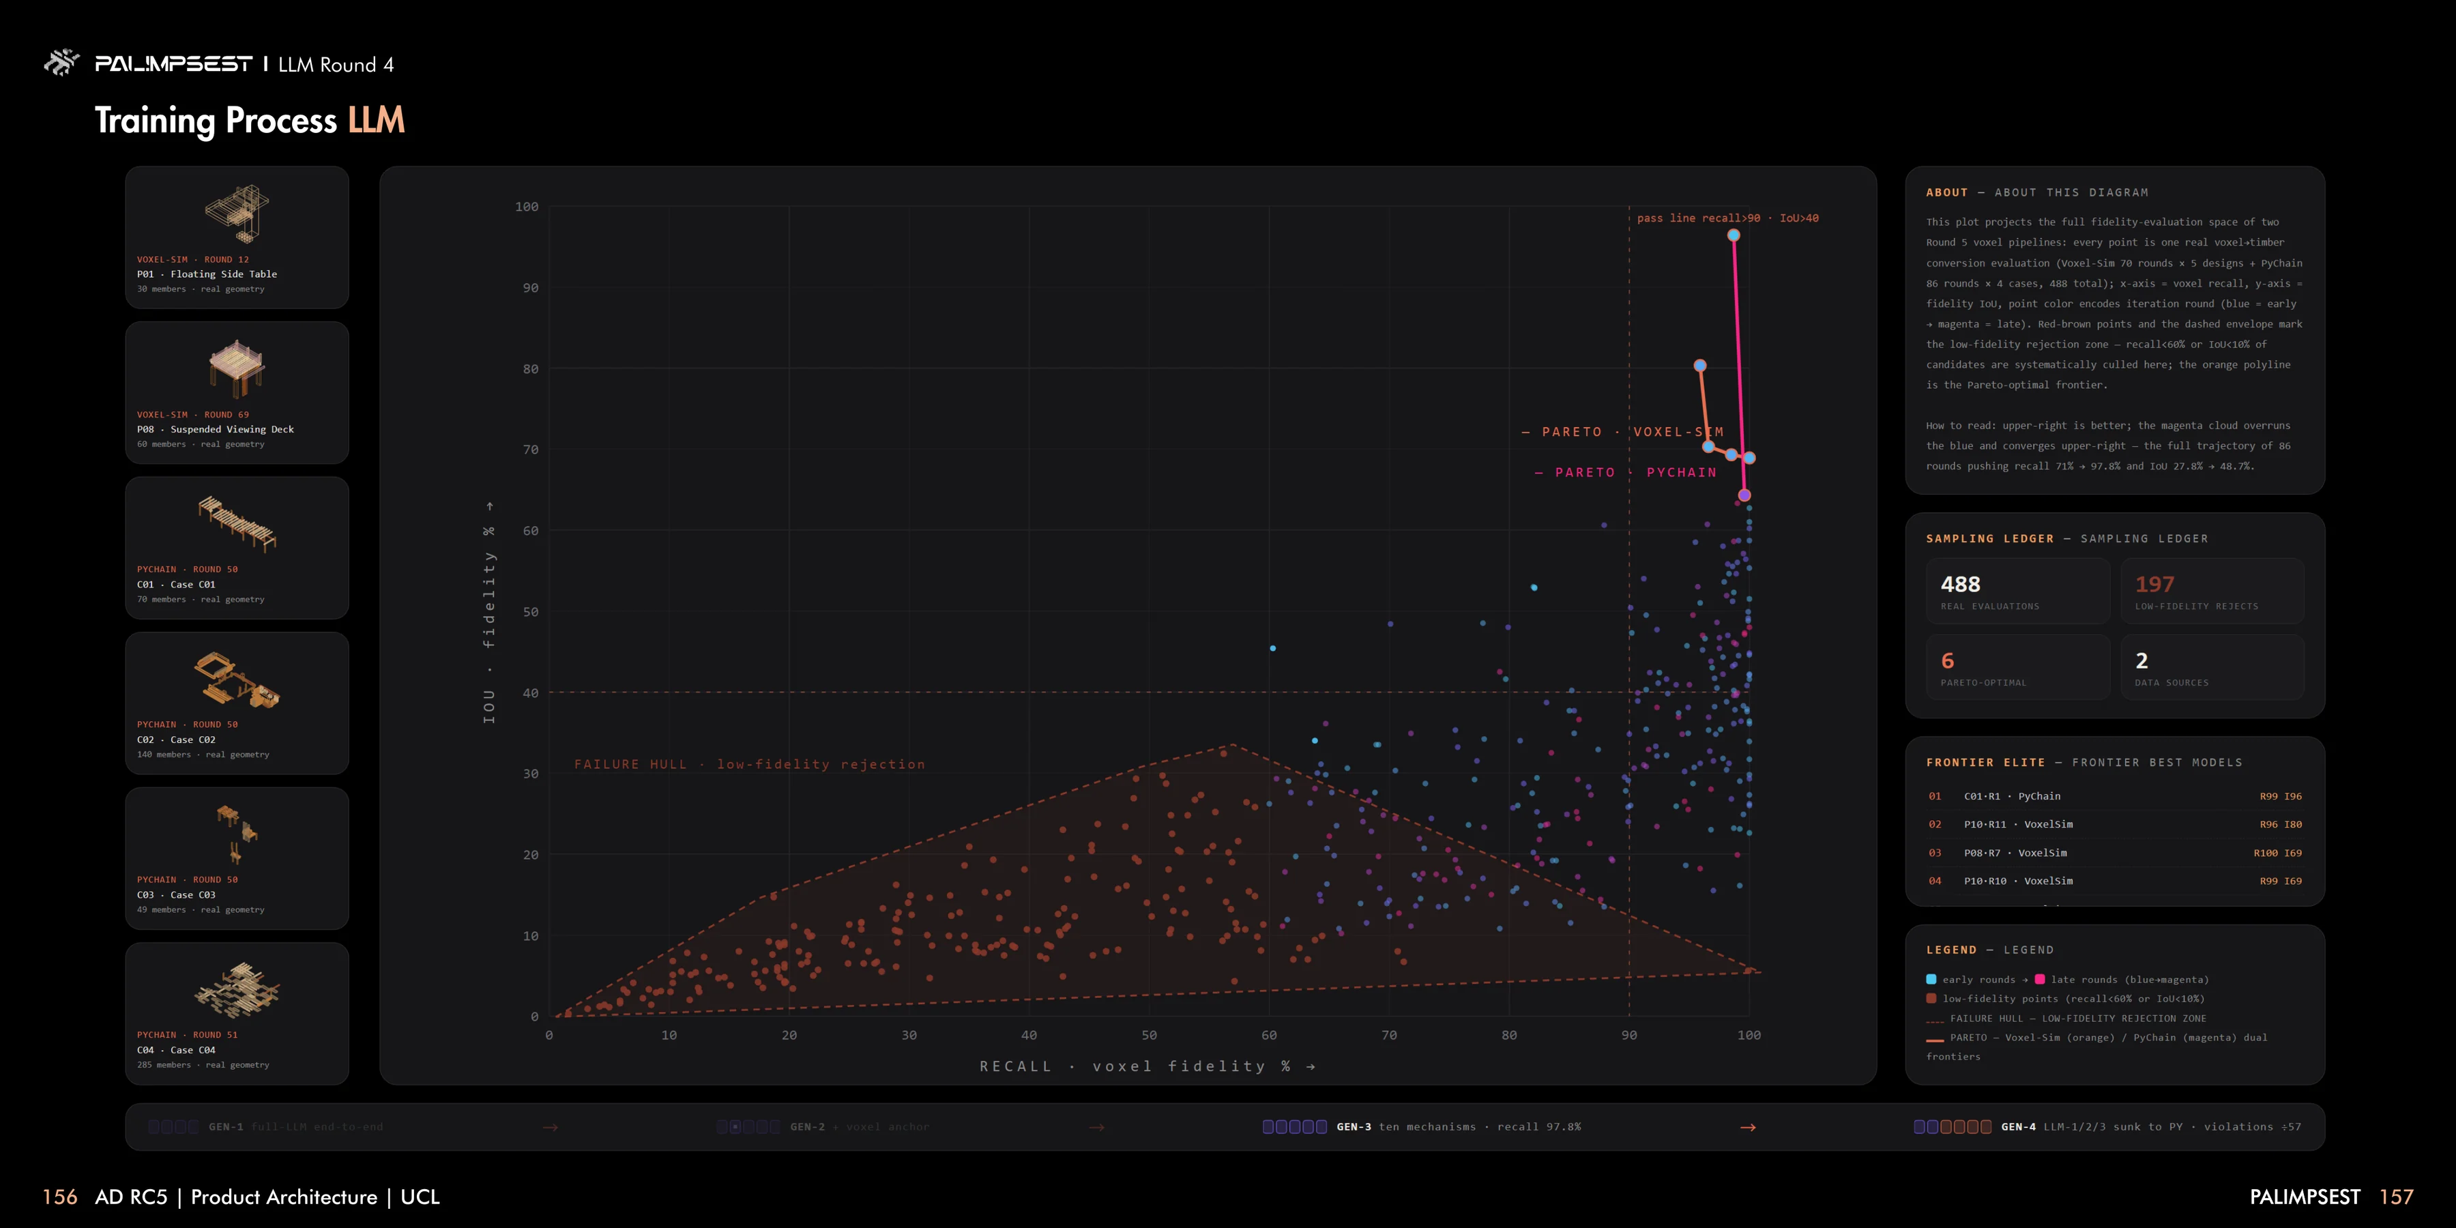Image resolution: width=2456 pixels, height=1228 pixels.
Task: Click the 6 Pareto-optimal stat tile
Action: [2017, 667]
